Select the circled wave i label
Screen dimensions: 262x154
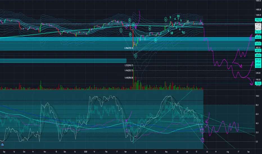pyautogui.click(x=121, y=30)
